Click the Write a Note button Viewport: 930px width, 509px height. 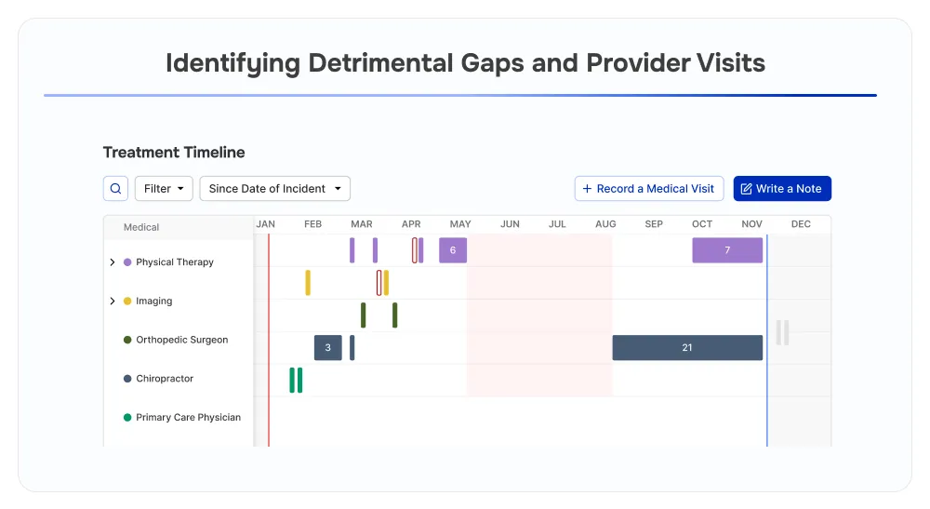(x=782, y=189)
